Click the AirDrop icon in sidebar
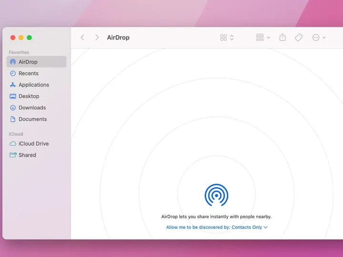The width and height of the screenshot is (343, 257). (x=13, y=62)
